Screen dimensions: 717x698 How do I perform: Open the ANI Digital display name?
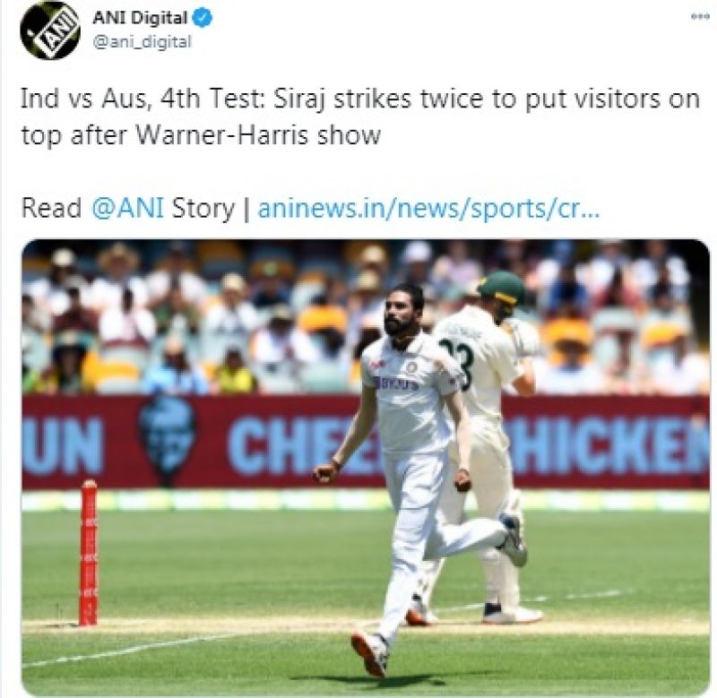[x=140, y=18]
